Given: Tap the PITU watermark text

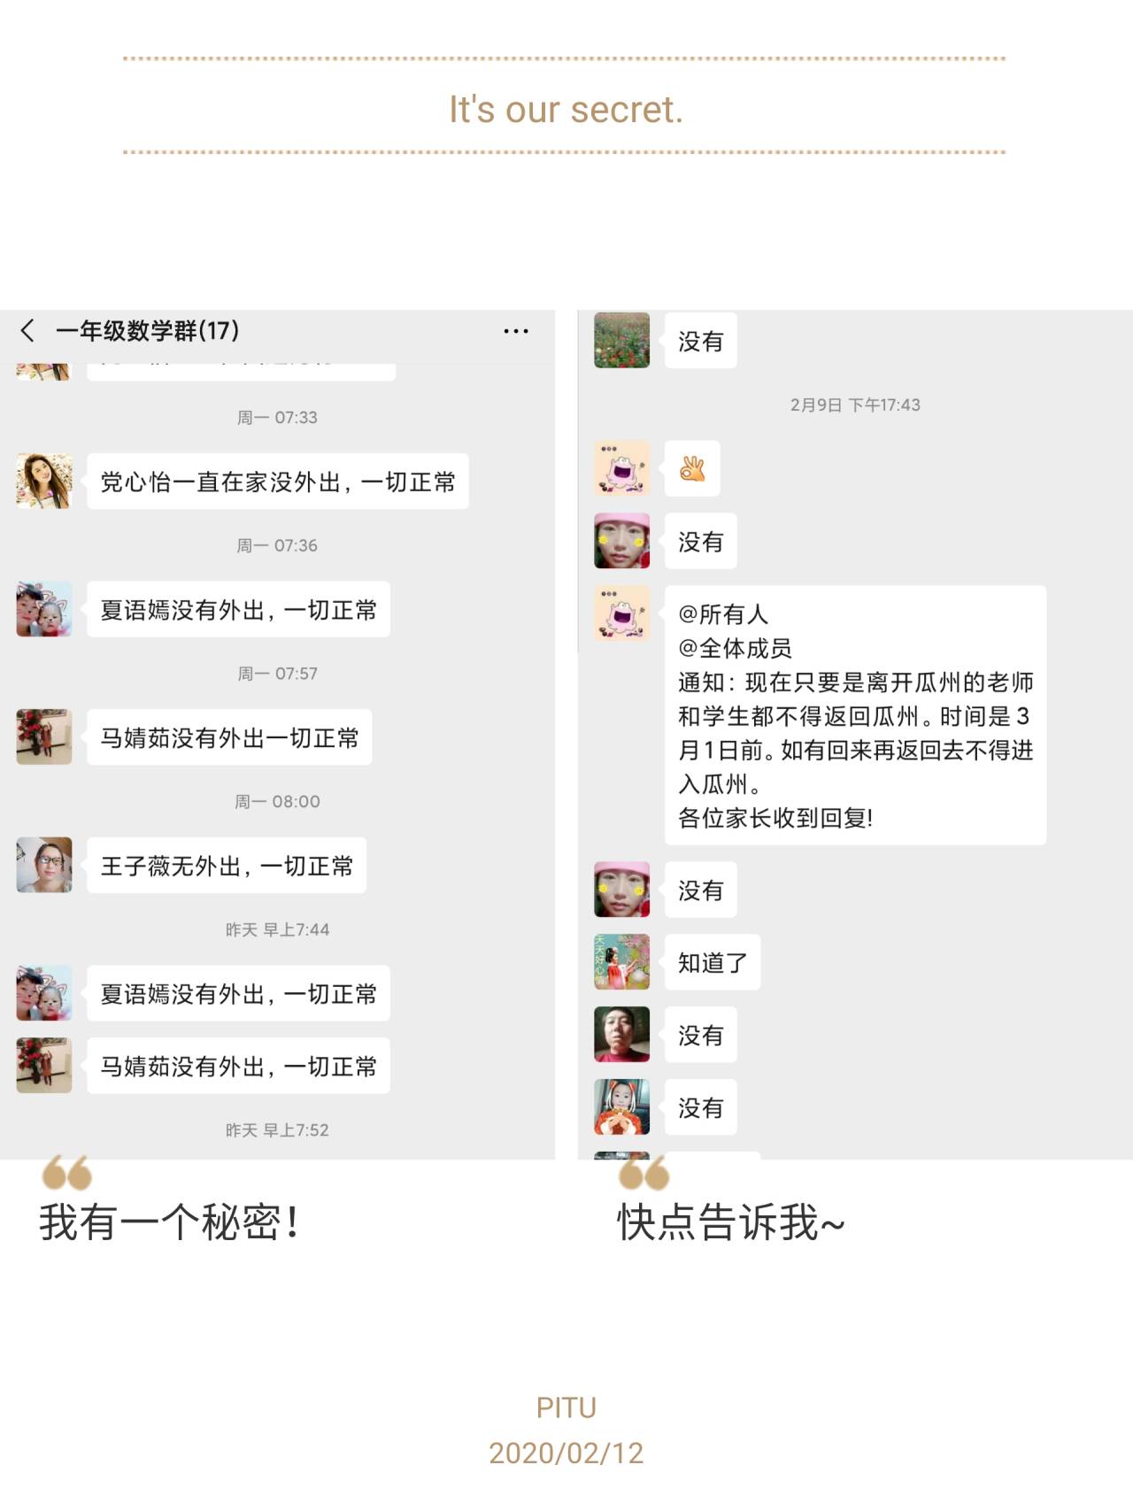Looking at the screenshot, I should coord(566,1407).
